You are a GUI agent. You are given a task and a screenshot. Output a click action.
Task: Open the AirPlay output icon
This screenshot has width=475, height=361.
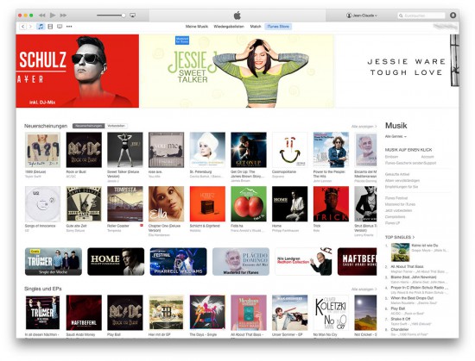(x=132, y=16)
